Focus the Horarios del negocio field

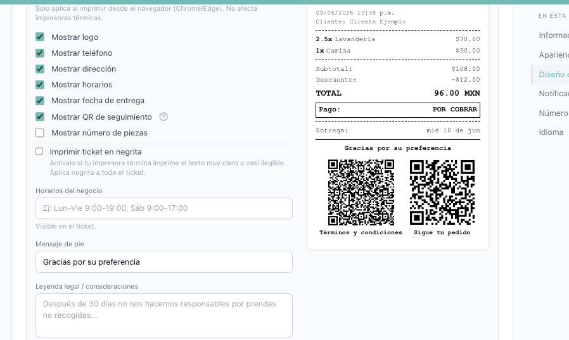[164, 208]
